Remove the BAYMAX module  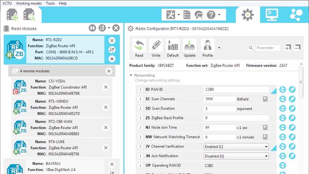(x=112, y=164)
